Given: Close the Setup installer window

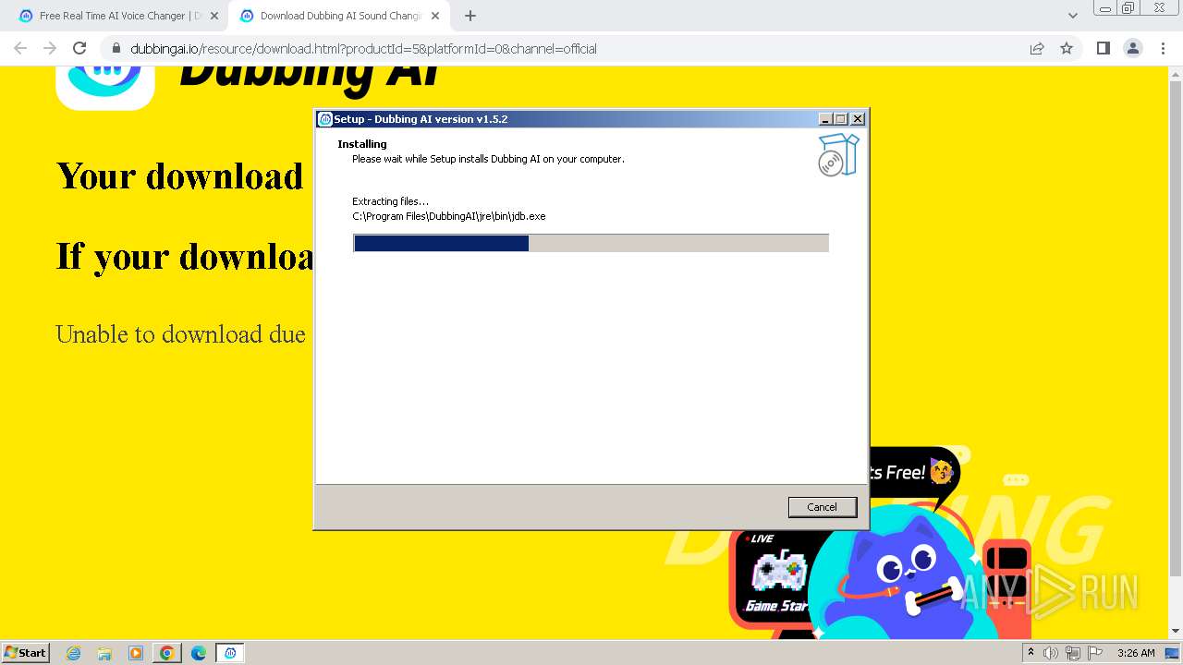Looking at the screenshot, I should 858,119.
